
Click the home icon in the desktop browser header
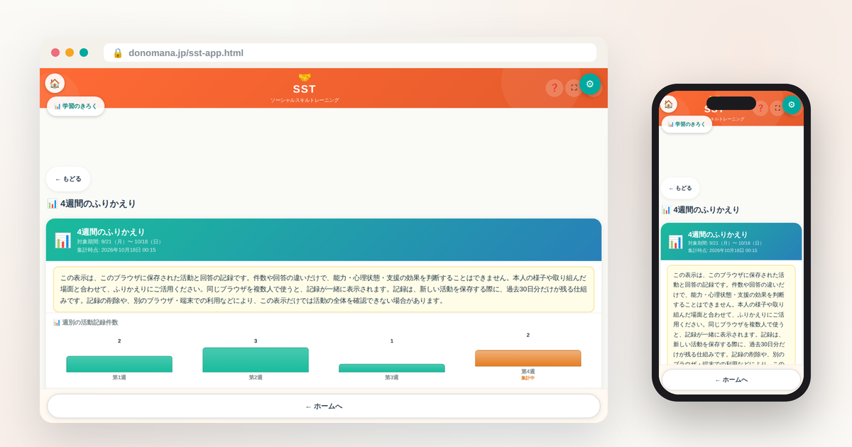click(x=55, y=83)
